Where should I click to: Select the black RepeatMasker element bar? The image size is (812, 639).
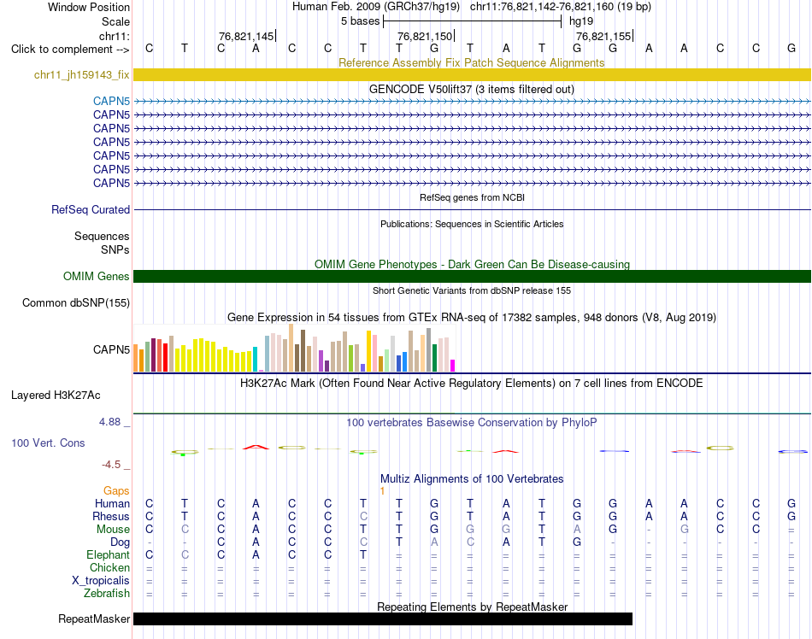[x=383, y=618]
